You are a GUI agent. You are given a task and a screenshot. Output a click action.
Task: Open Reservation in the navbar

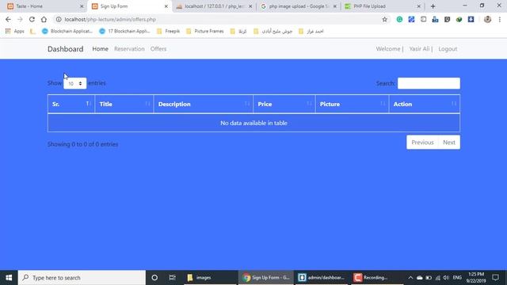[129, 49]
